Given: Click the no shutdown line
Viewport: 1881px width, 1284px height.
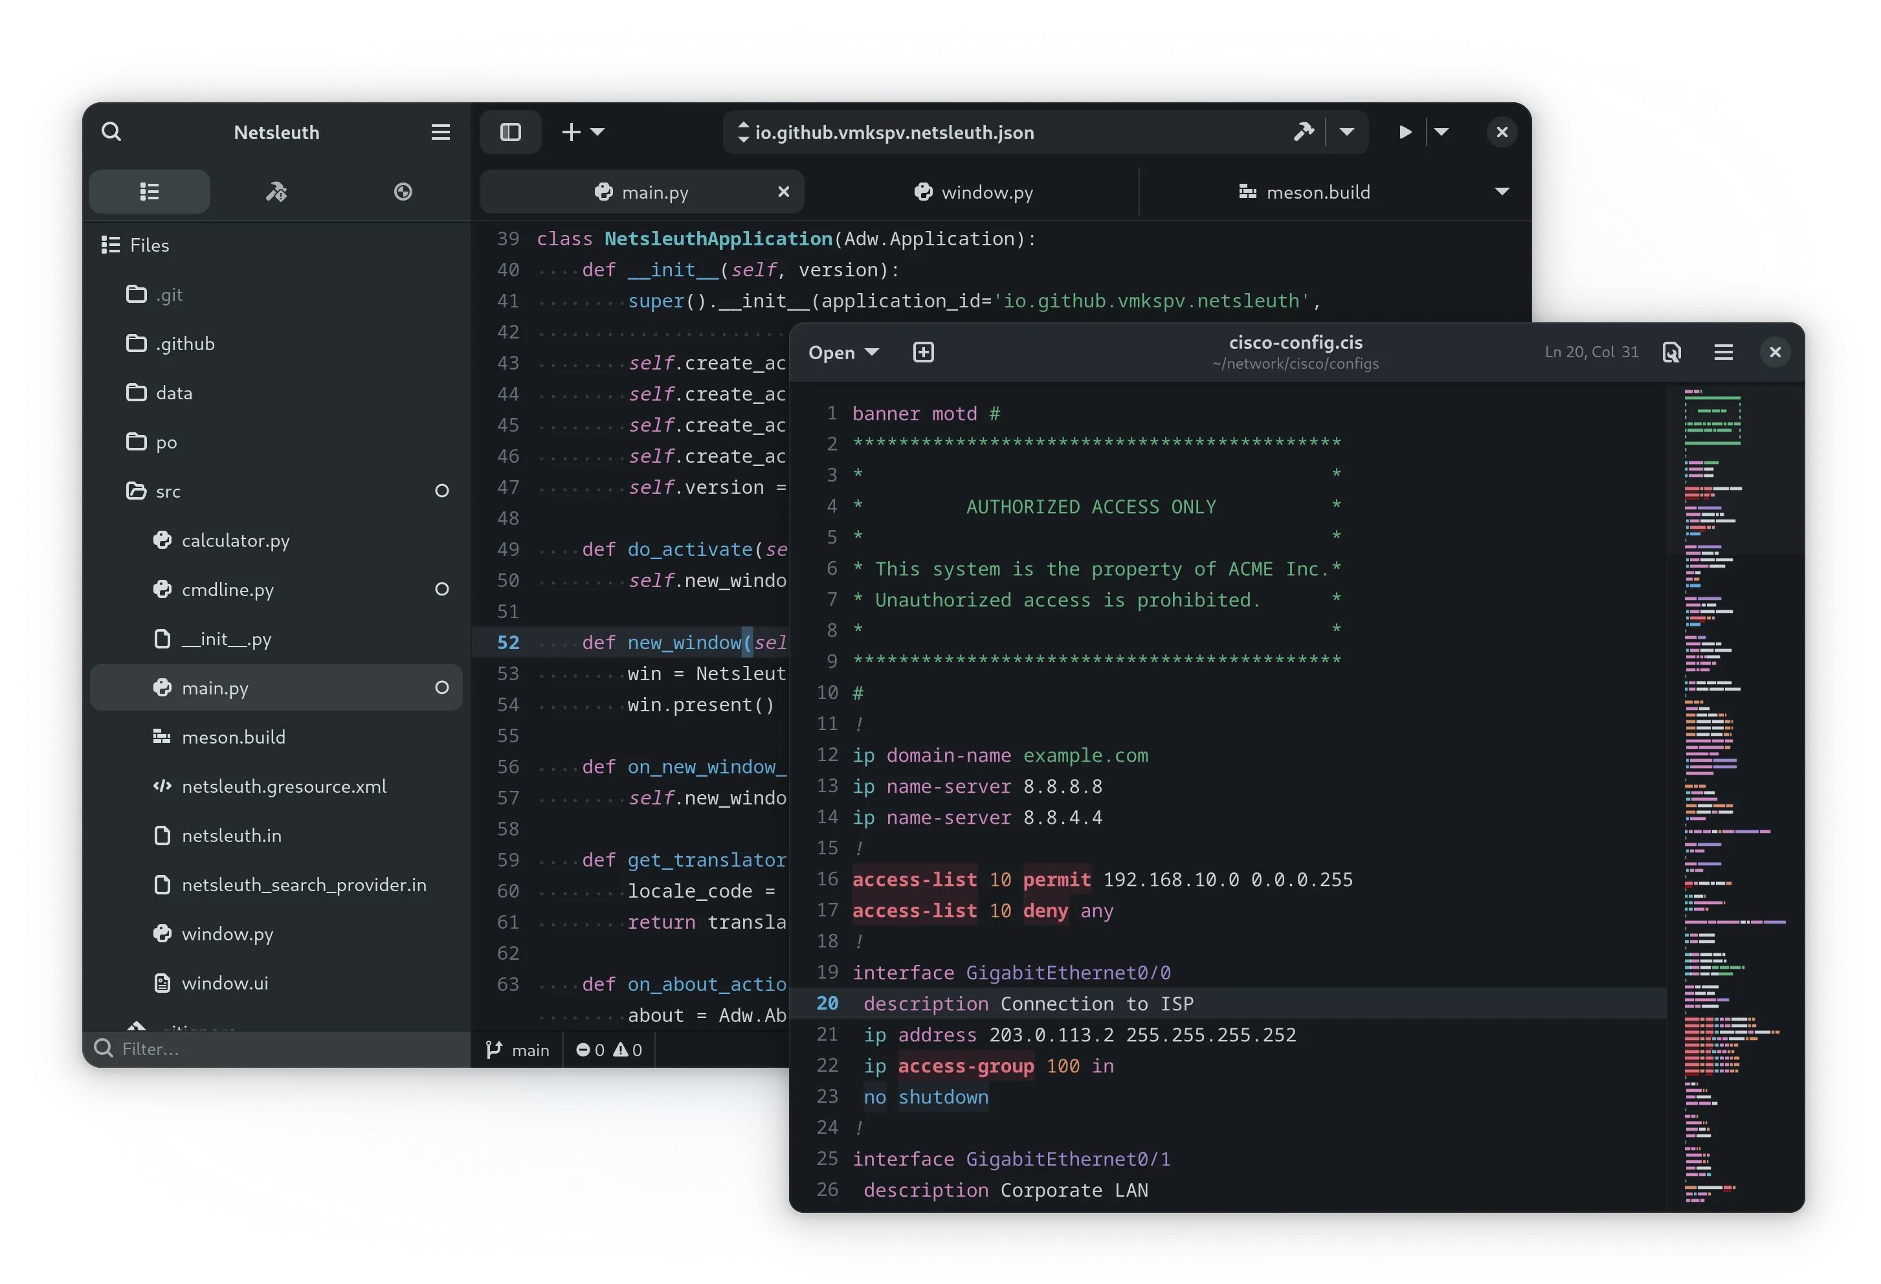Looking at the screenshot, I should point(926,1098).
